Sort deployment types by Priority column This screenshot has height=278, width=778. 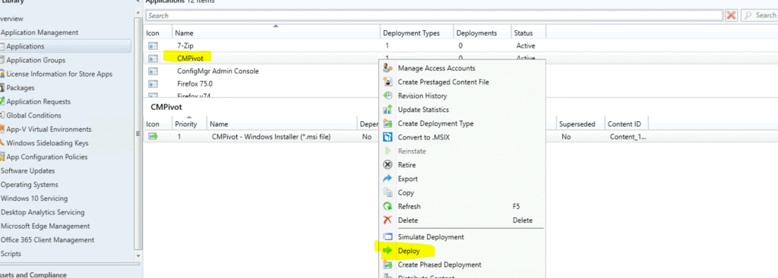(x=189, y=124)
